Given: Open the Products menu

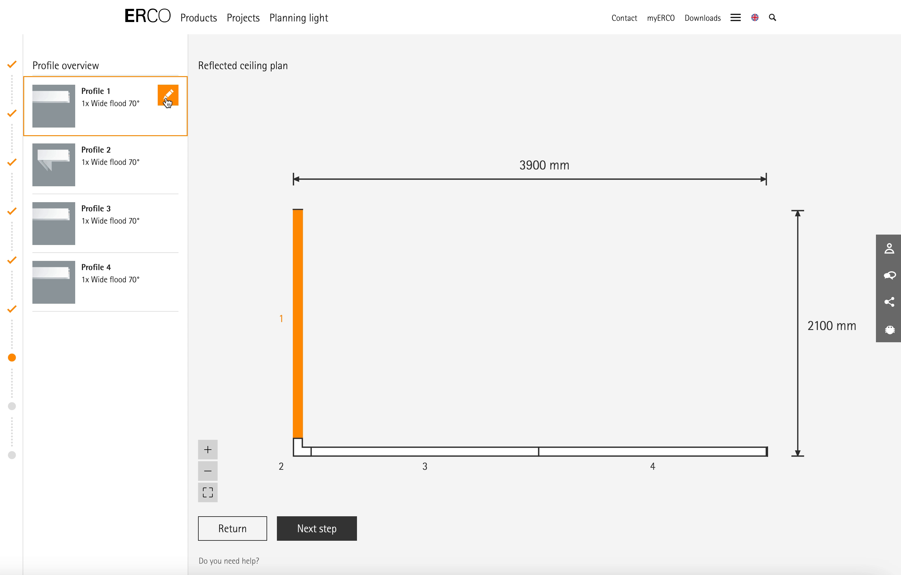Looking at the screenshot, I should coord(198,18).
